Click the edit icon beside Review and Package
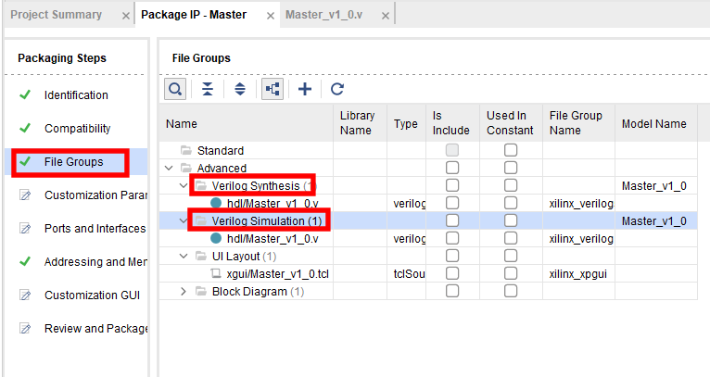Viewport: 710px width, 377px height. click(25, 329)
